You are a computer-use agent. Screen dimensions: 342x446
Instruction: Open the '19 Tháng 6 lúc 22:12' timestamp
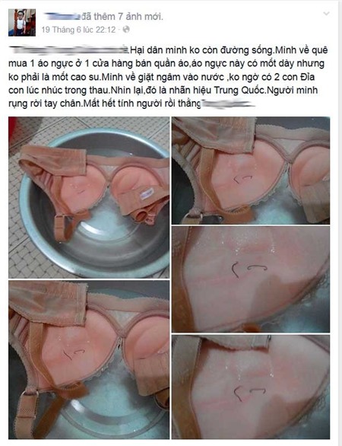click(79, 30)
